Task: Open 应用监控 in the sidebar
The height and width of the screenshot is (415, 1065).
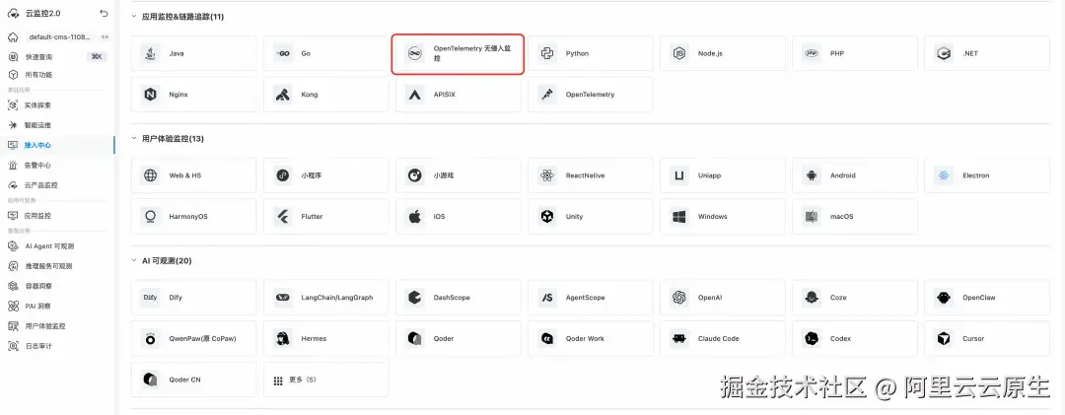Action: 57,215
